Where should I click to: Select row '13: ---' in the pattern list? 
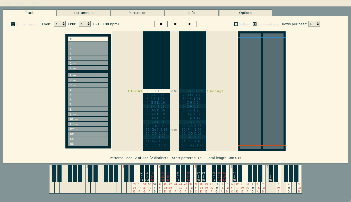coord(88,134)
